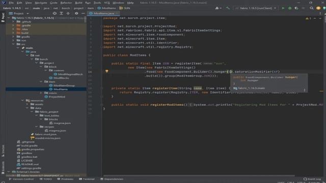
Task: Open editor tabs more options icon
Action: (320, 13)
